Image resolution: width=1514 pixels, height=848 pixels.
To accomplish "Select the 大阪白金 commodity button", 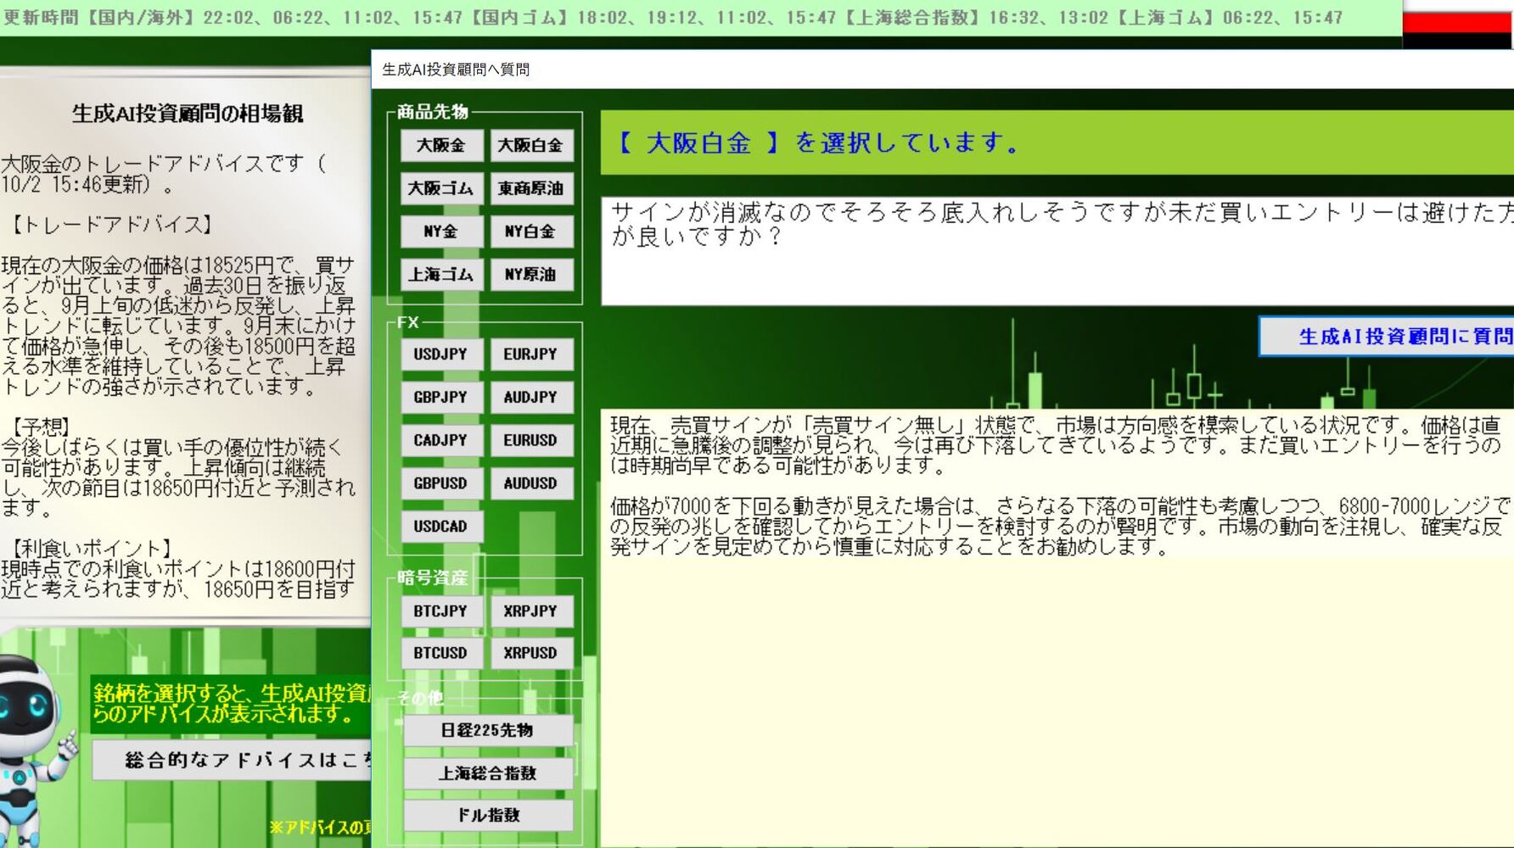I will 531,145.
